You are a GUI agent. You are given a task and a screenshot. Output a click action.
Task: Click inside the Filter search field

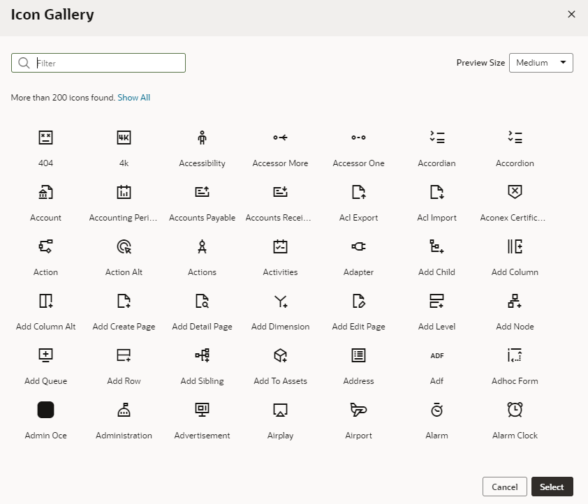click(98, 62)
